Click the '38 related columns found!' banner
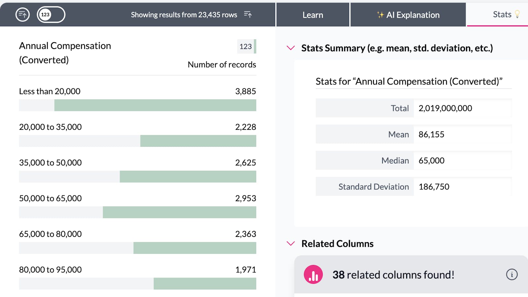The width and height of the screenshot is (528, 297). click(393, 275)
